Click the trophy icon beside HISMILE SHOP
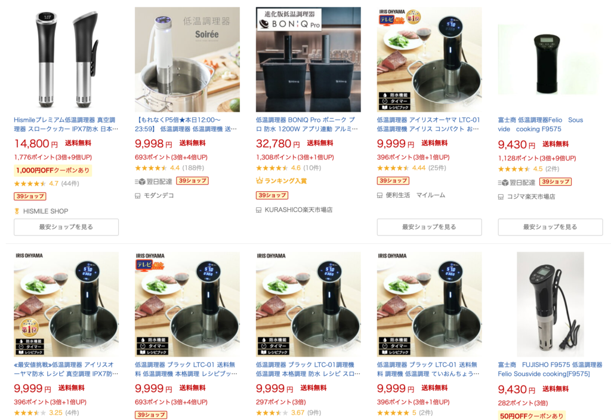The width and height of the screenshot is (611, 420). click(x=17, y=211)
